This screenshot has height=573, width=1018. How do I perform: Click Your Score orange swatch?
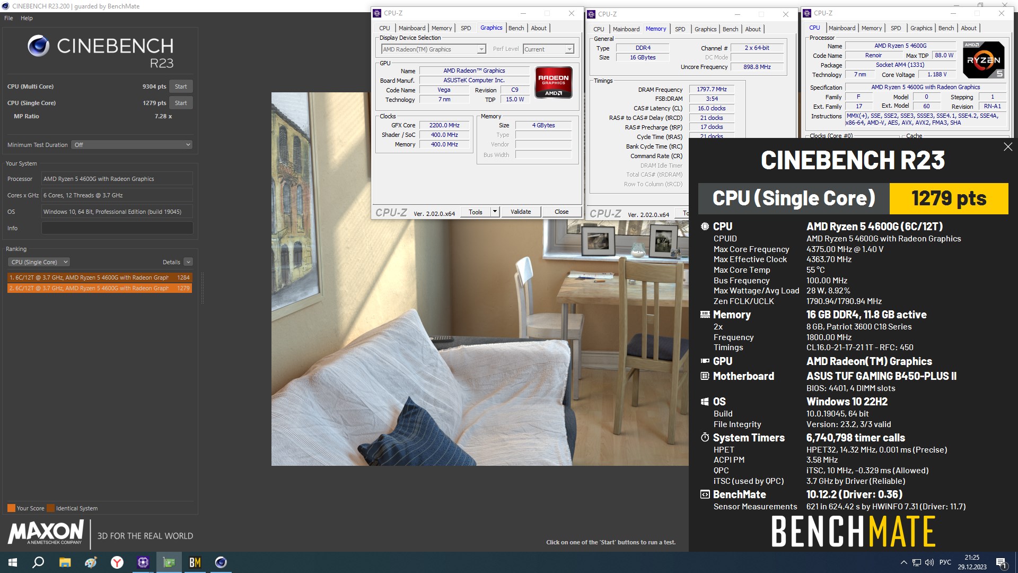11,508
